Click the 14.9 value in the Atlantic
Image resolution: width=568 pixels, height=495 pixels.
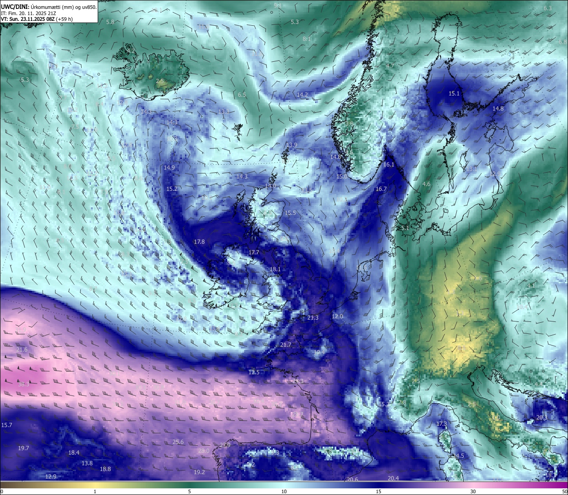tap(169, 168)
